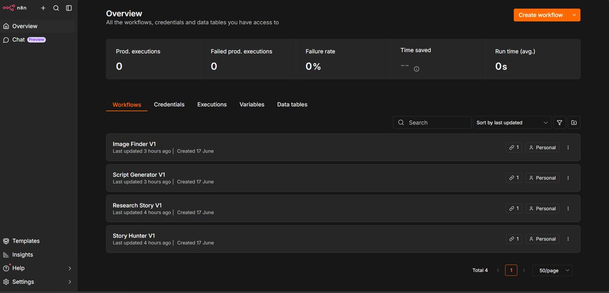Viewport: 609px width, 293px height.
Task: Open the filters funnel icon
Action: pyautogui.click(x=560, y=122)
